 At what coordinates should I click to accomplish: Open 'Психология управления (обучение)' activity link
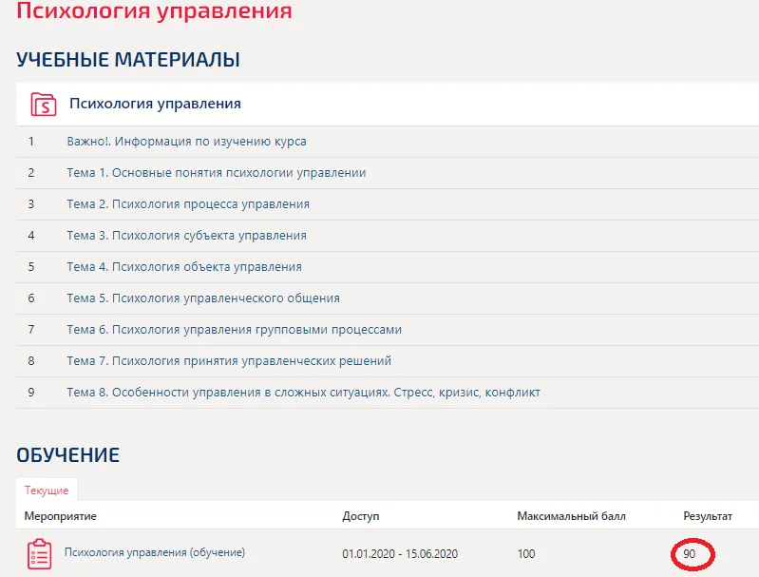154,552
